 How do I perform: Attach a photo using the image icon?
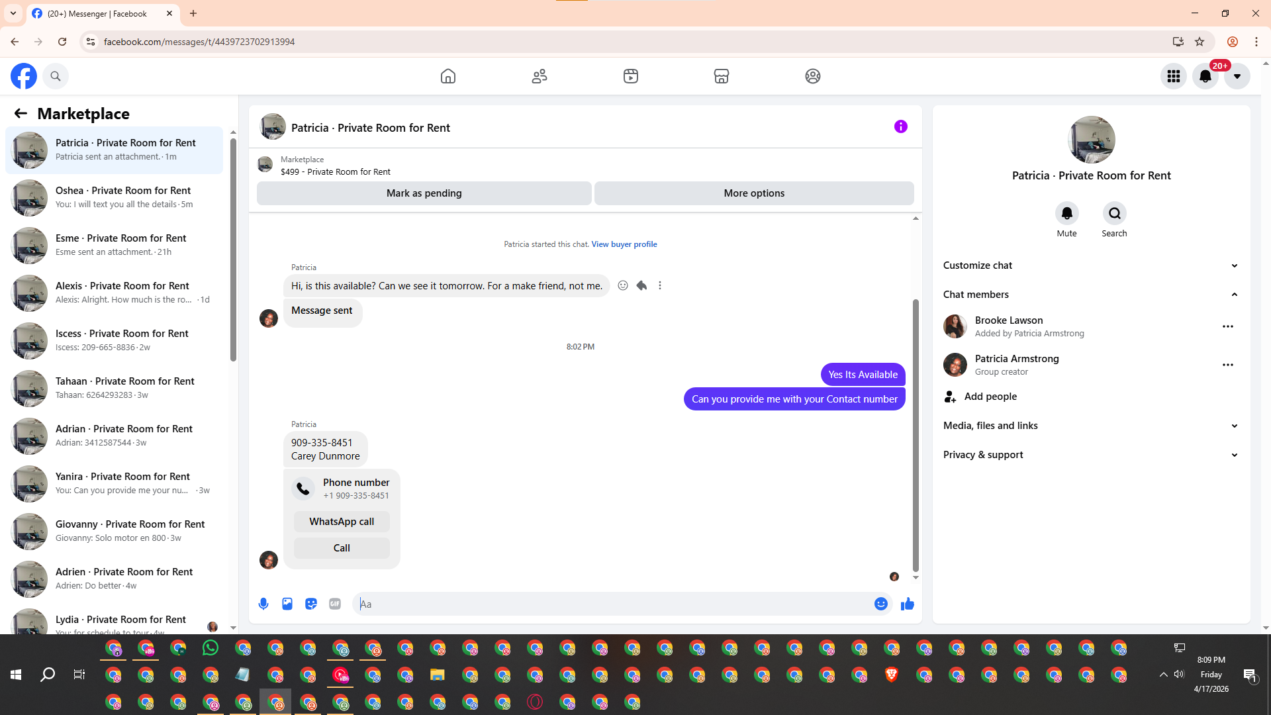pos(287,604)
